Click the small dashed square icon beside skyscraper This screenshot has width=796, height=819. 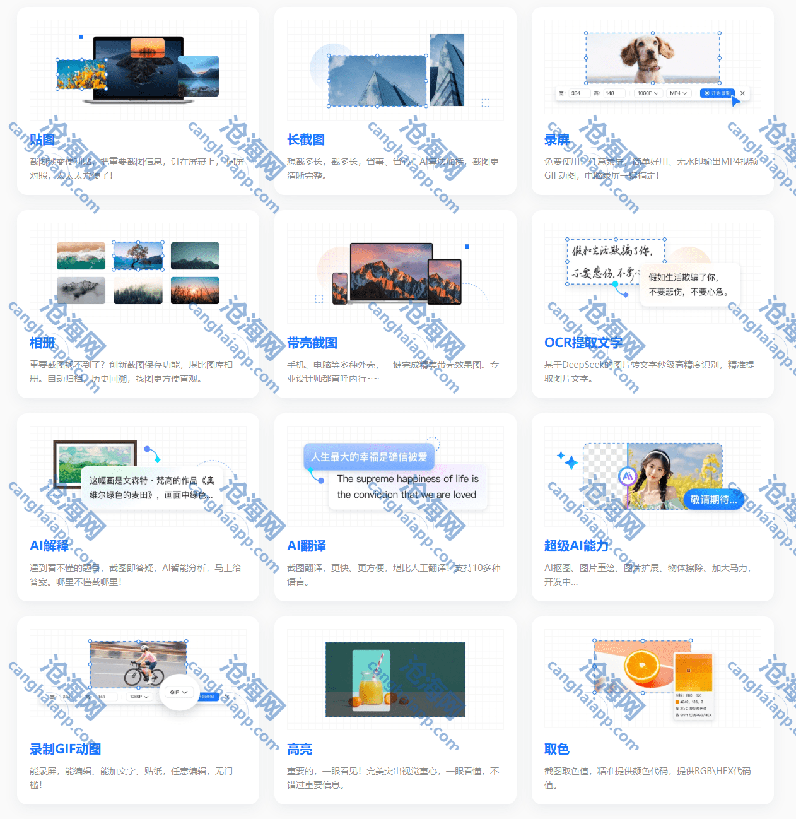tap(486, 103)
